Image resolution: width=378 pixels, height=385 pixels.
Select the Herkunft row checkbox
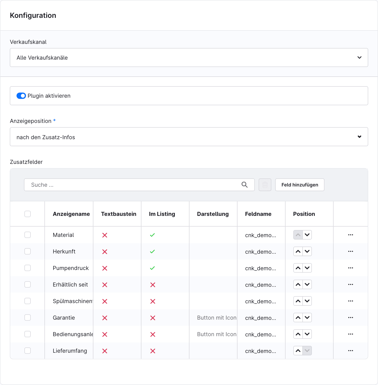(28, 251)
